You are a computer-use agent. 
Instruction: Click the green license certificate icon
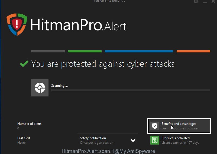[x=155, y=140]
